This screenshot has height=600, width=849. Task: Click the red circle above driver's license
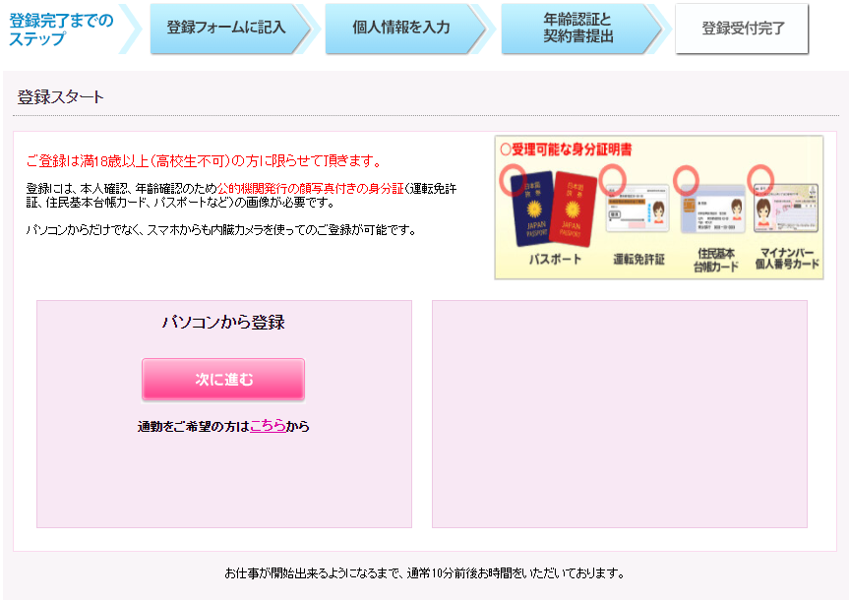tap(613, 179)
